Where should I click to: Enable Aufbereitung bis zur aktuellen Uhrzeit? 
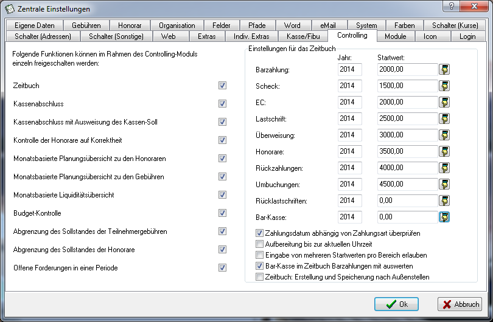(259, 244)
